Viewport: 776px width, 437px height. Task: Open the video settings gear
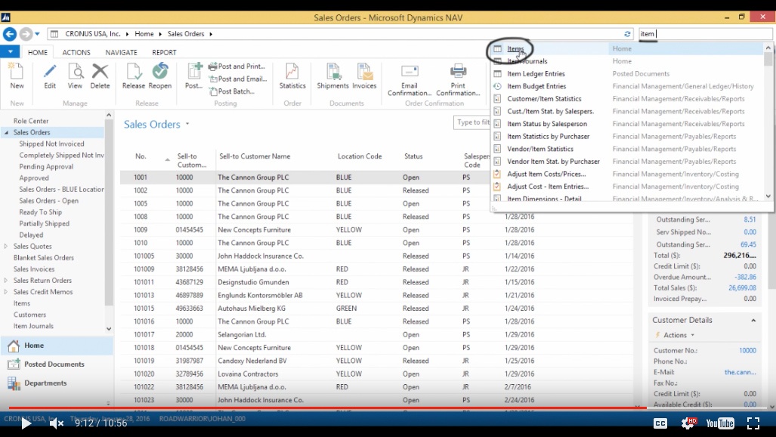pyautogui.click(x=688, y=423)
